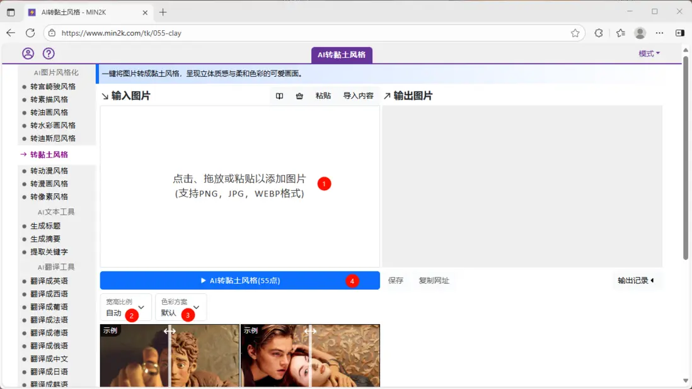View site information lock icon
Viewport: 692px width, 389px height.
point(52,33)
